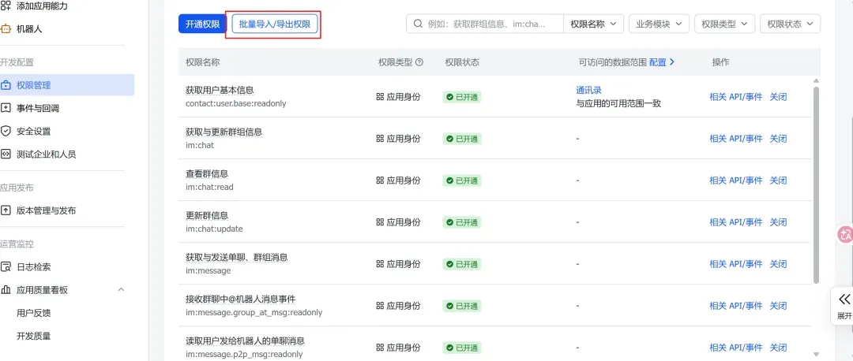Click 关闭 for 获取与发送单聊、群组消息

[778, 264]
